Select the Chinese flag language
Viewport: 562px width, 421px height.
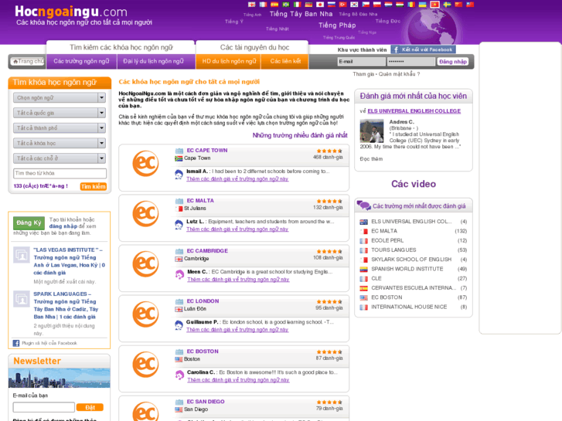[458, 5]
